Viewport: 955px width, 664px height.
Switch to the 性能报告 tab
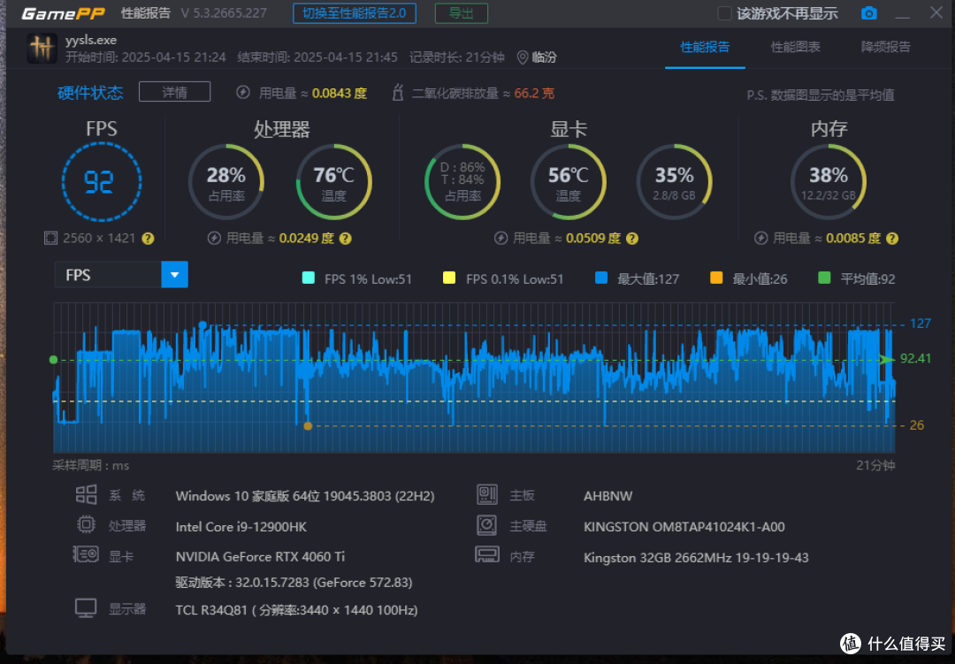(705, 47)
